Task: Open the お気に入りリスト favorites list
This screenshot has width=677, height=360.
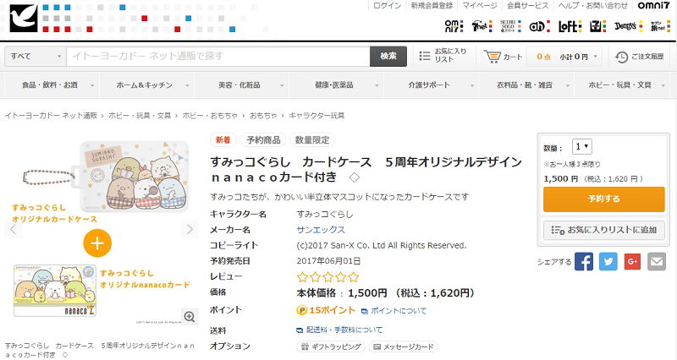Action: tap(443, 56)
